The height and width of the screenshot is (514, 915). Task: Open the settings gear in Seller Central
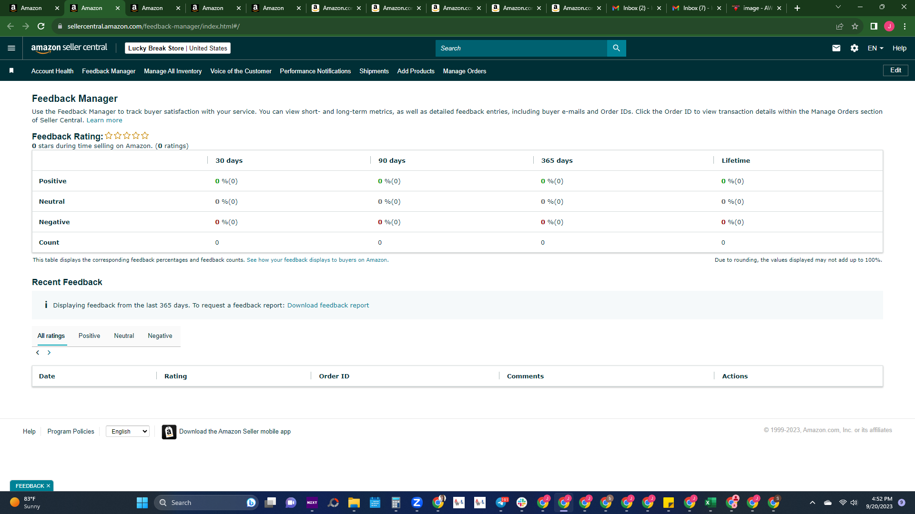point(854,48)
